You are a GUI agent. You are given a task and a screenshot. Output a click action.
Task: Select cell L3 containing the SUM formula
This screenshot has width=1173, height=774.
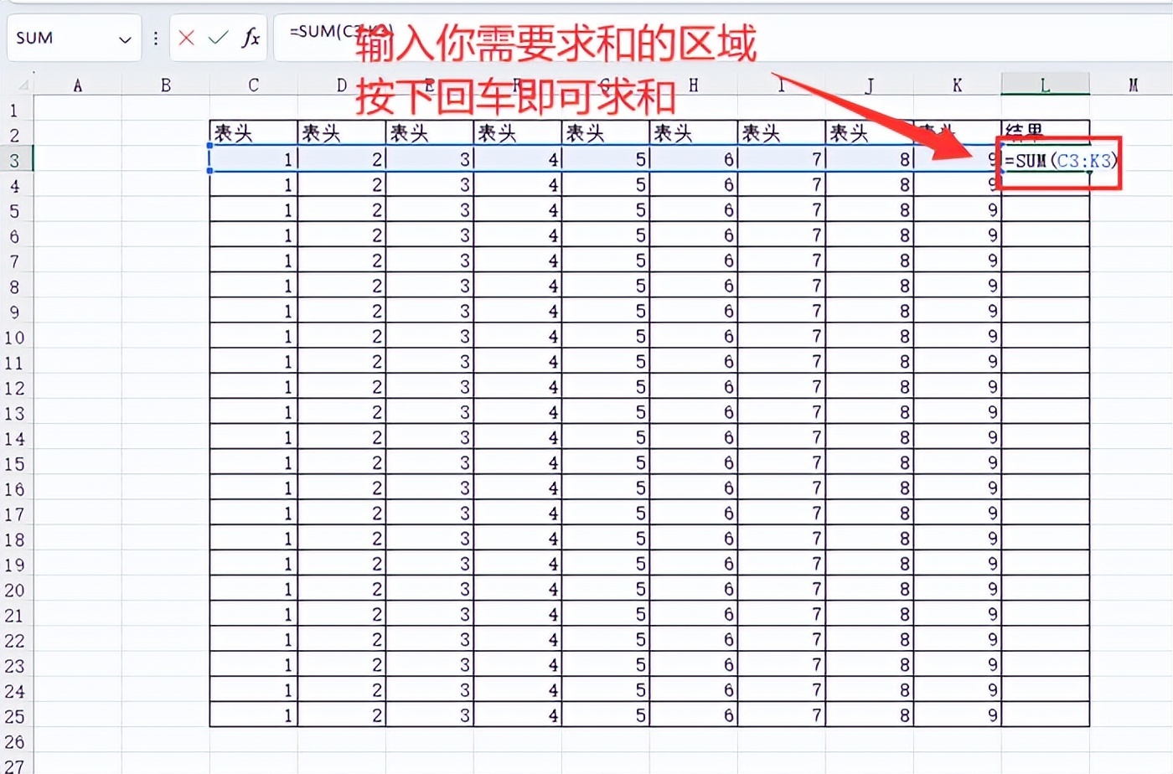(x=1045, y=159)
